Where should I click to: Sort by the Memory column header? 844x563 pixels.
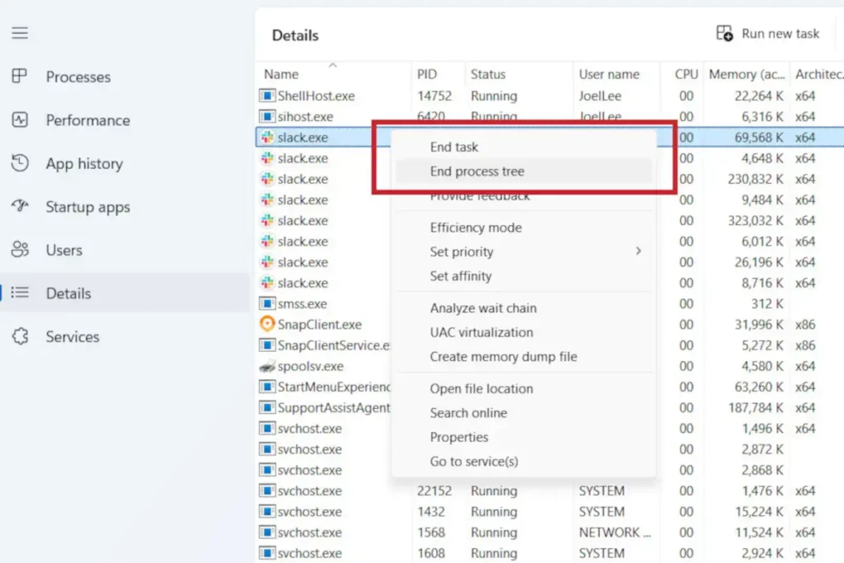(747, 73)
